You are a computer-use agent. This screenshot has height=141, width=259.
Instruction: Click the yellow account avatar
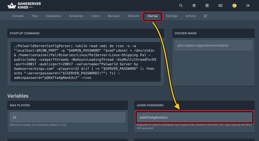234,6
